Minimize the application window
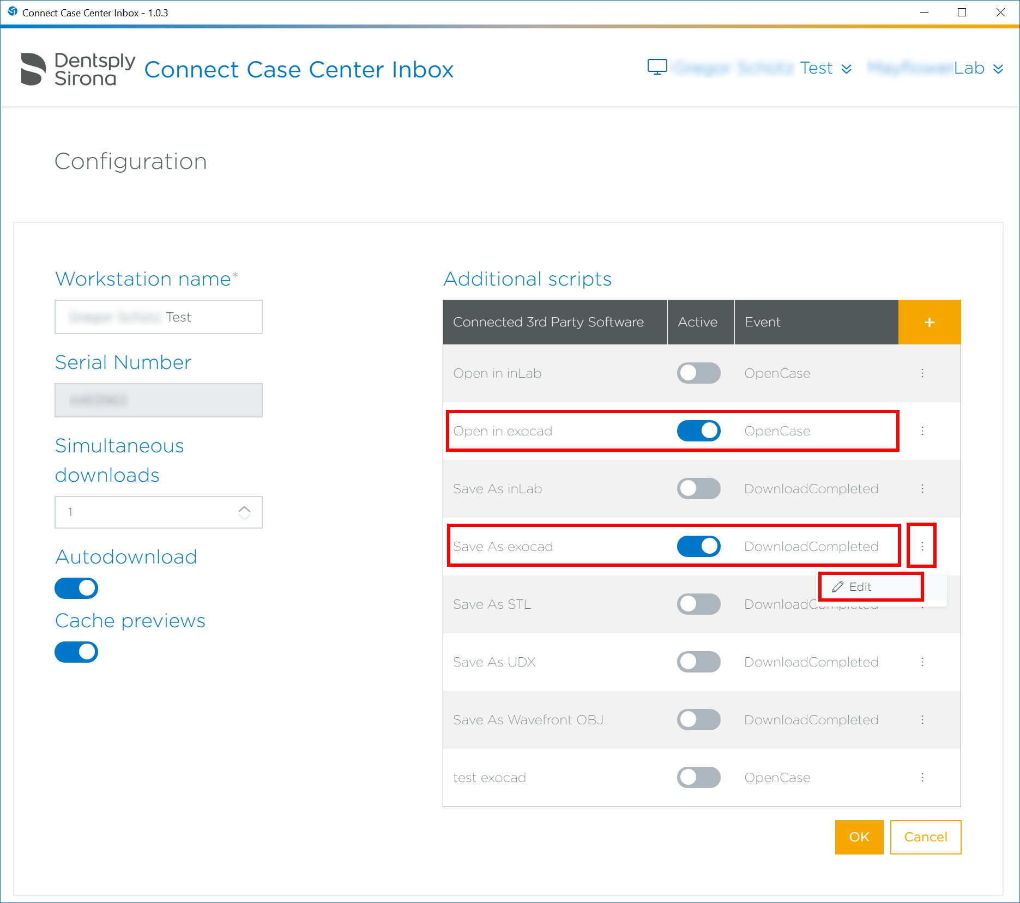Viewport: 1020px width, 903px height. tap(924, 13)
